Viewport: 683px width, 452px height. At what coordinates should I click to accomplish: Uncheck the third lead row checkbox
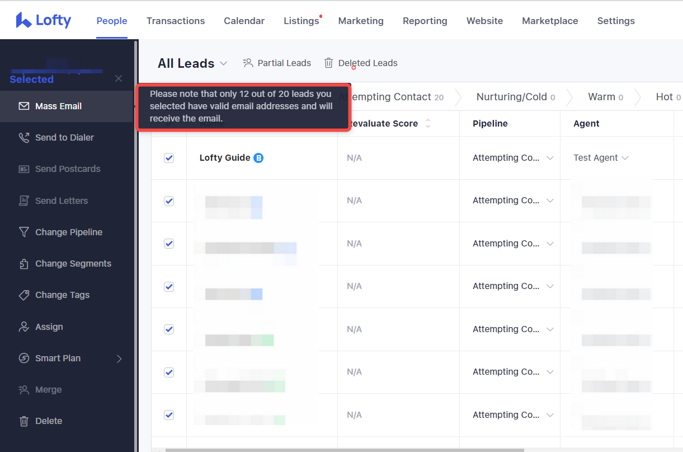[x=169, y=244]
